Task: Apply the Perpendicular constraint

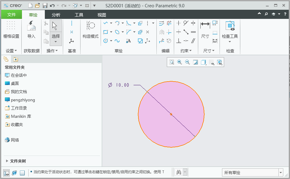Action: tap(178, 41)
